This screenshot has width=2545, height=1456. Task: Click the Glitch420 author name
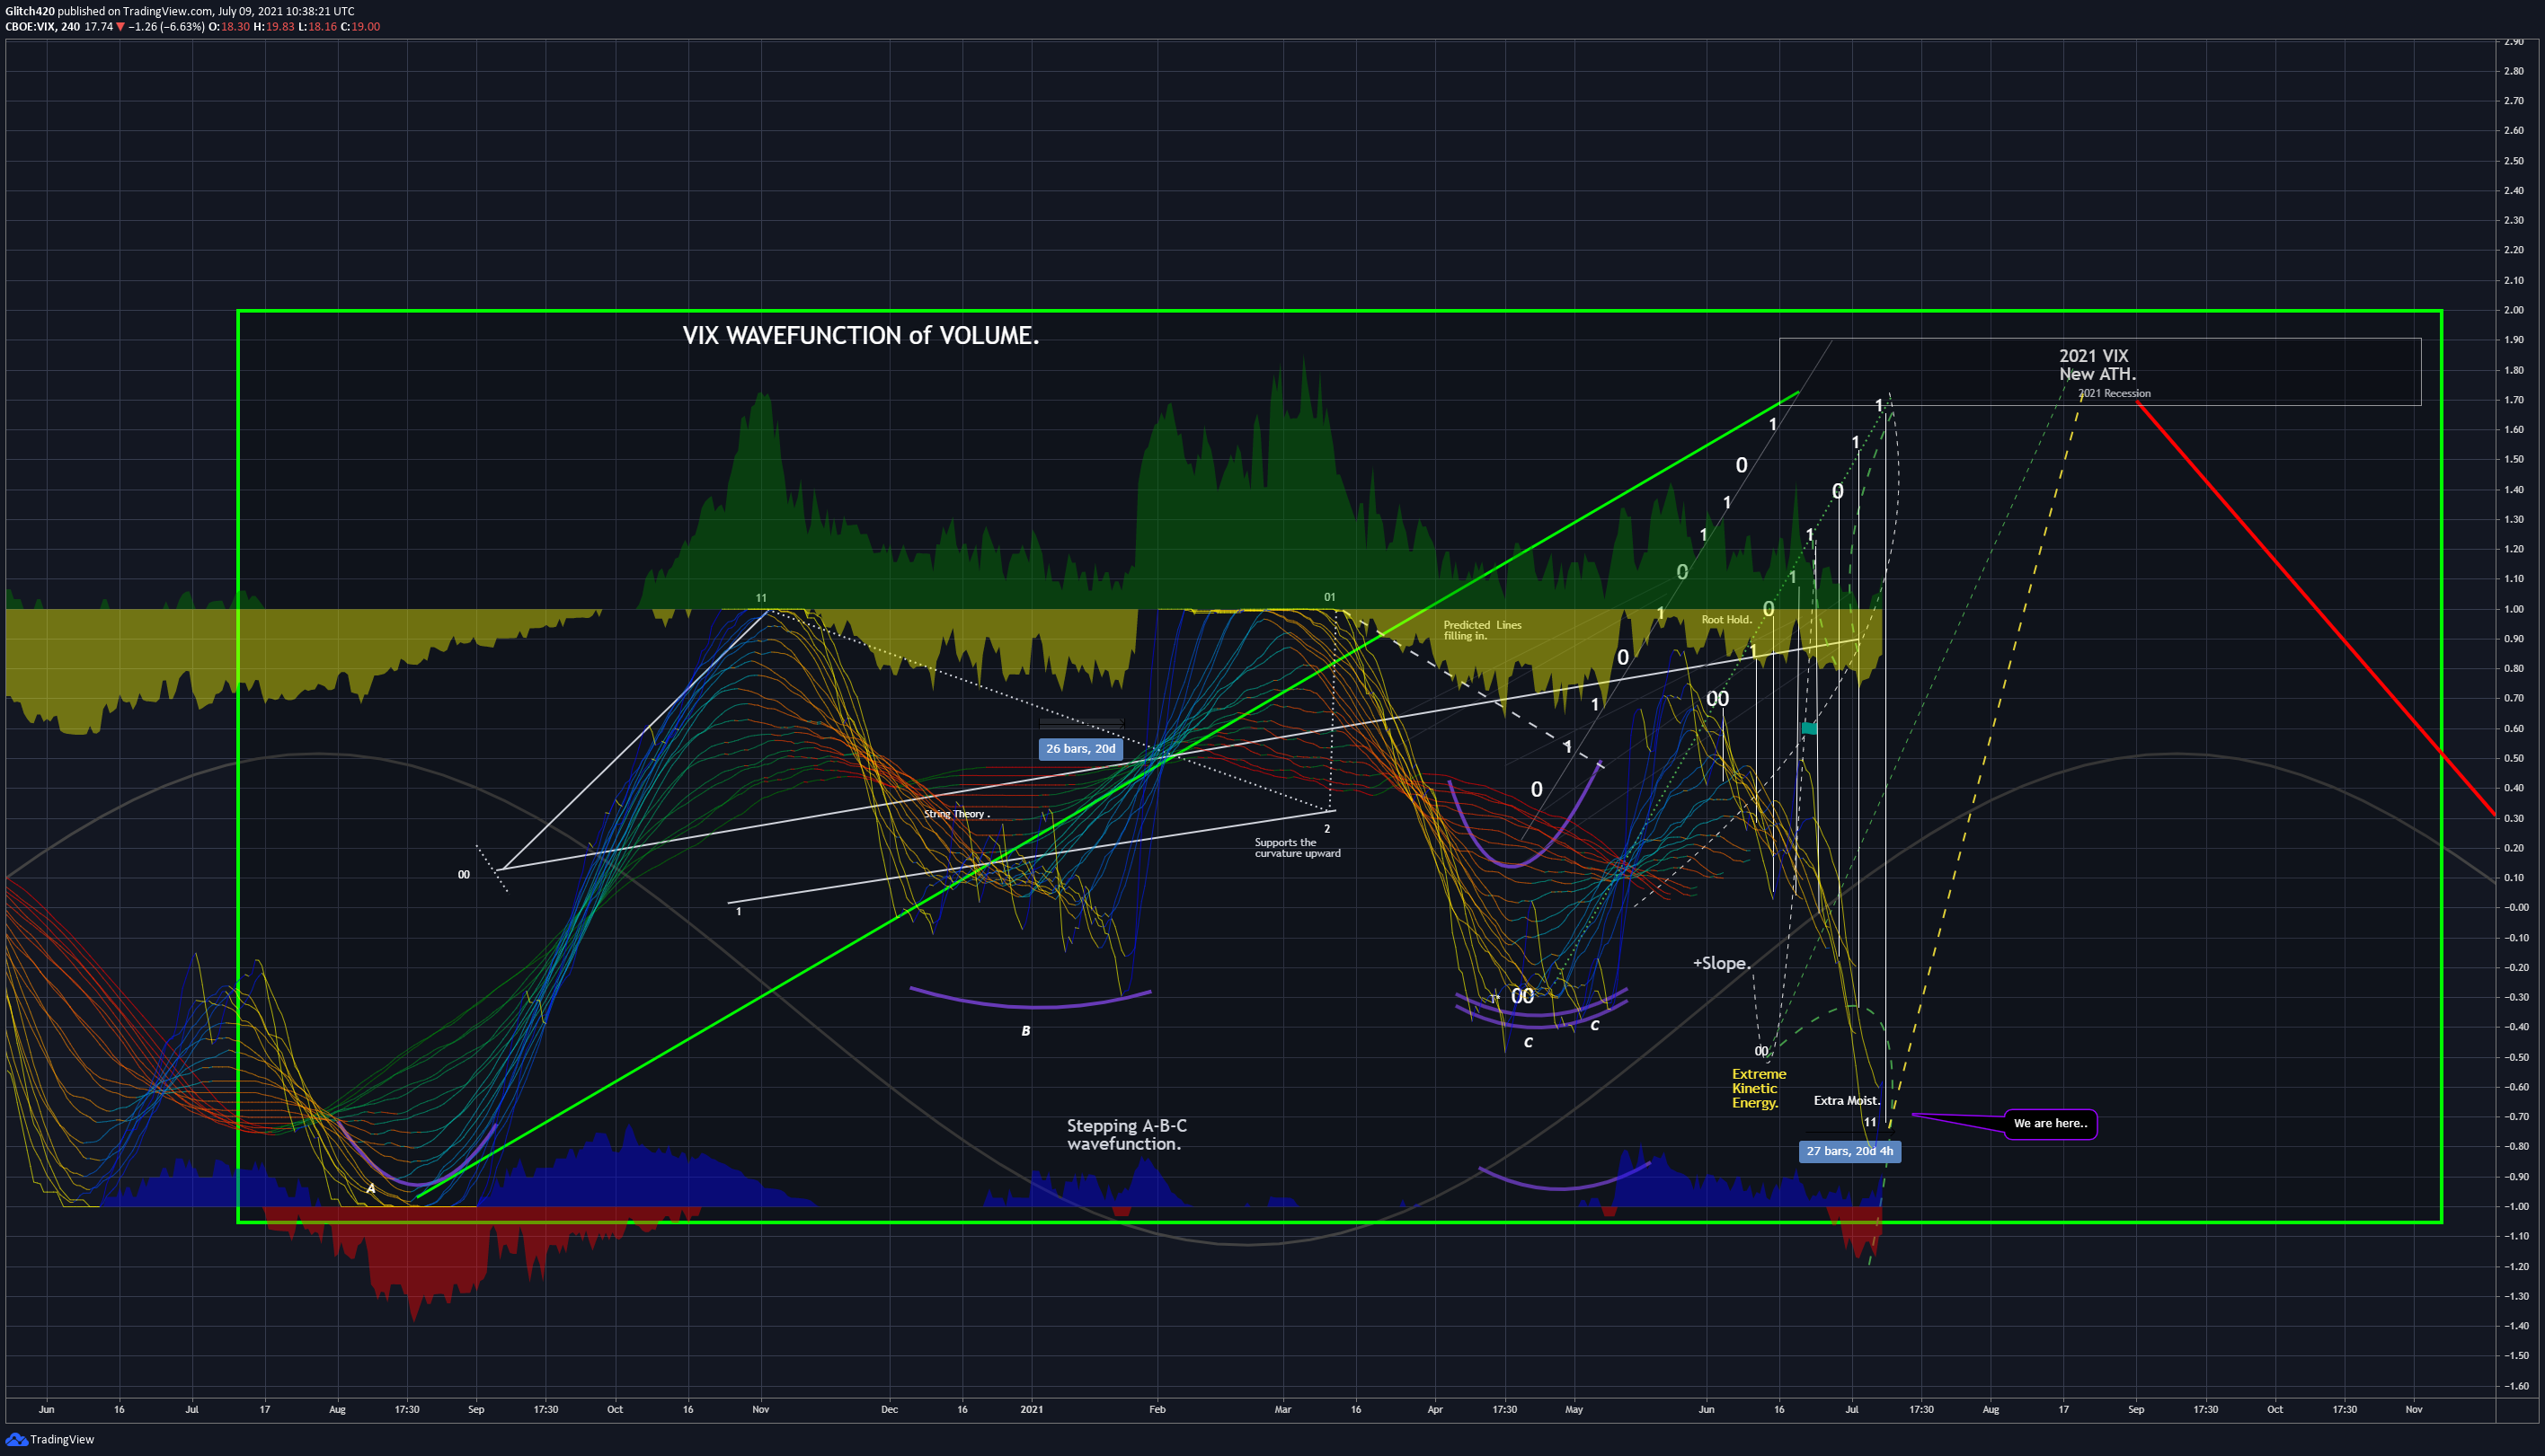coord(30,11)
